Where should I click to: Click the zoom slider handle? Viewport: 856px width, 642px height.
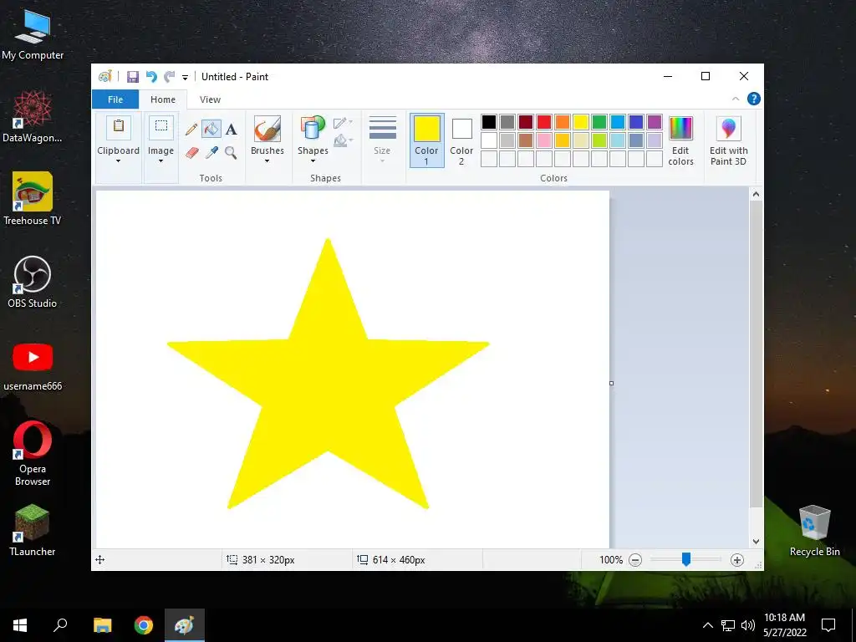(686, 559)
